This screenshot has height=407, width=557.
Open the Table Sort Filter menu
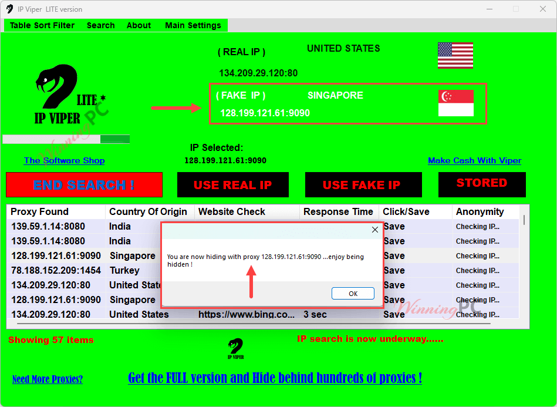[42, 26]
